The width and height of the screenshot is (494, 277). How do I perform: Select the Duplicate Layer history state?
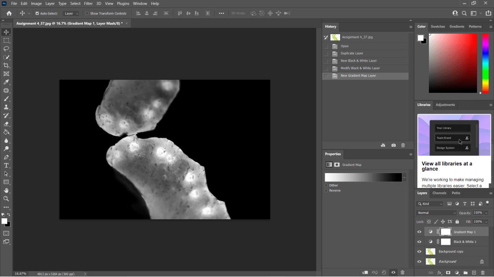coord(352,53)
